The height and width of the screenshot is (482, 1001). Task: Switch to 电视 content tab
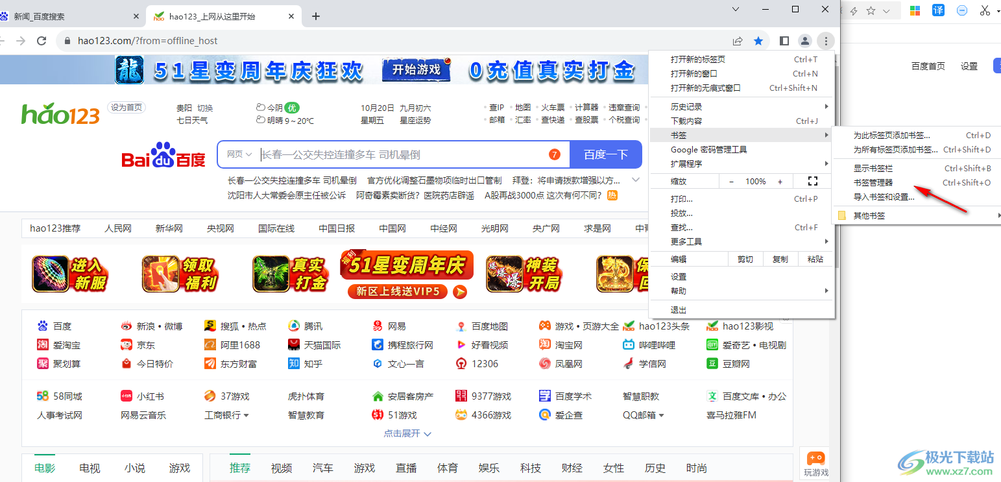(90, 468)
